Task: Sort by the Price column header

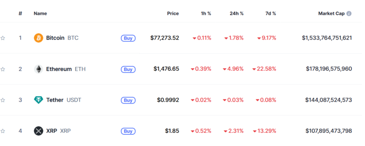Action: coord(173,13)
